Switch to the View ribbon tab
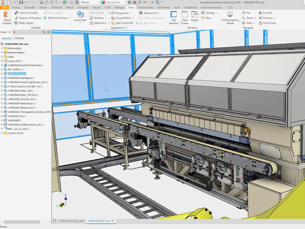The image size is (305, 229). tap(131, 7)
